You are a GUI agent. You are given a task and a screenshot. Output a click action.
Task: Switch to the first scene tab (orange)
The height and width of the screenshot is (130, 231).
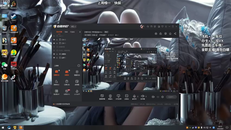tap(59, 32)
